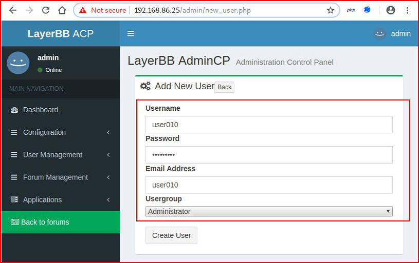The width and height of the screenshot is (419, 263).
Task: Click the newspaper icon by Back to forums
Action: click(x=15, y=222)
